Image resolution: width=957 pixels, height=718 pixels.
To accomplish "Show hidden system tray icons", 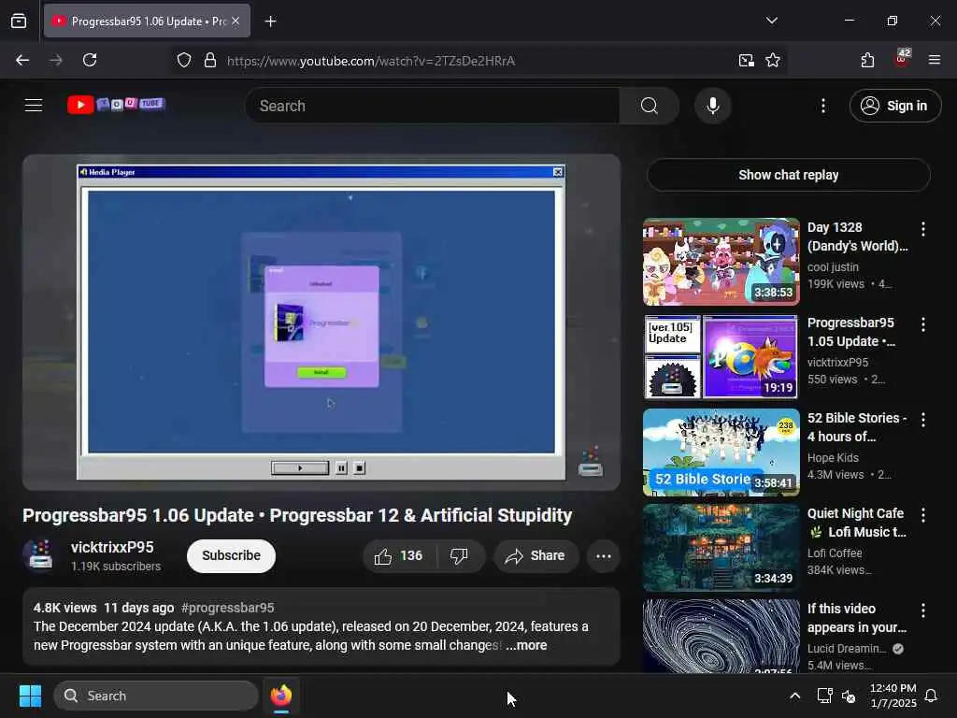I will [794, 696].
